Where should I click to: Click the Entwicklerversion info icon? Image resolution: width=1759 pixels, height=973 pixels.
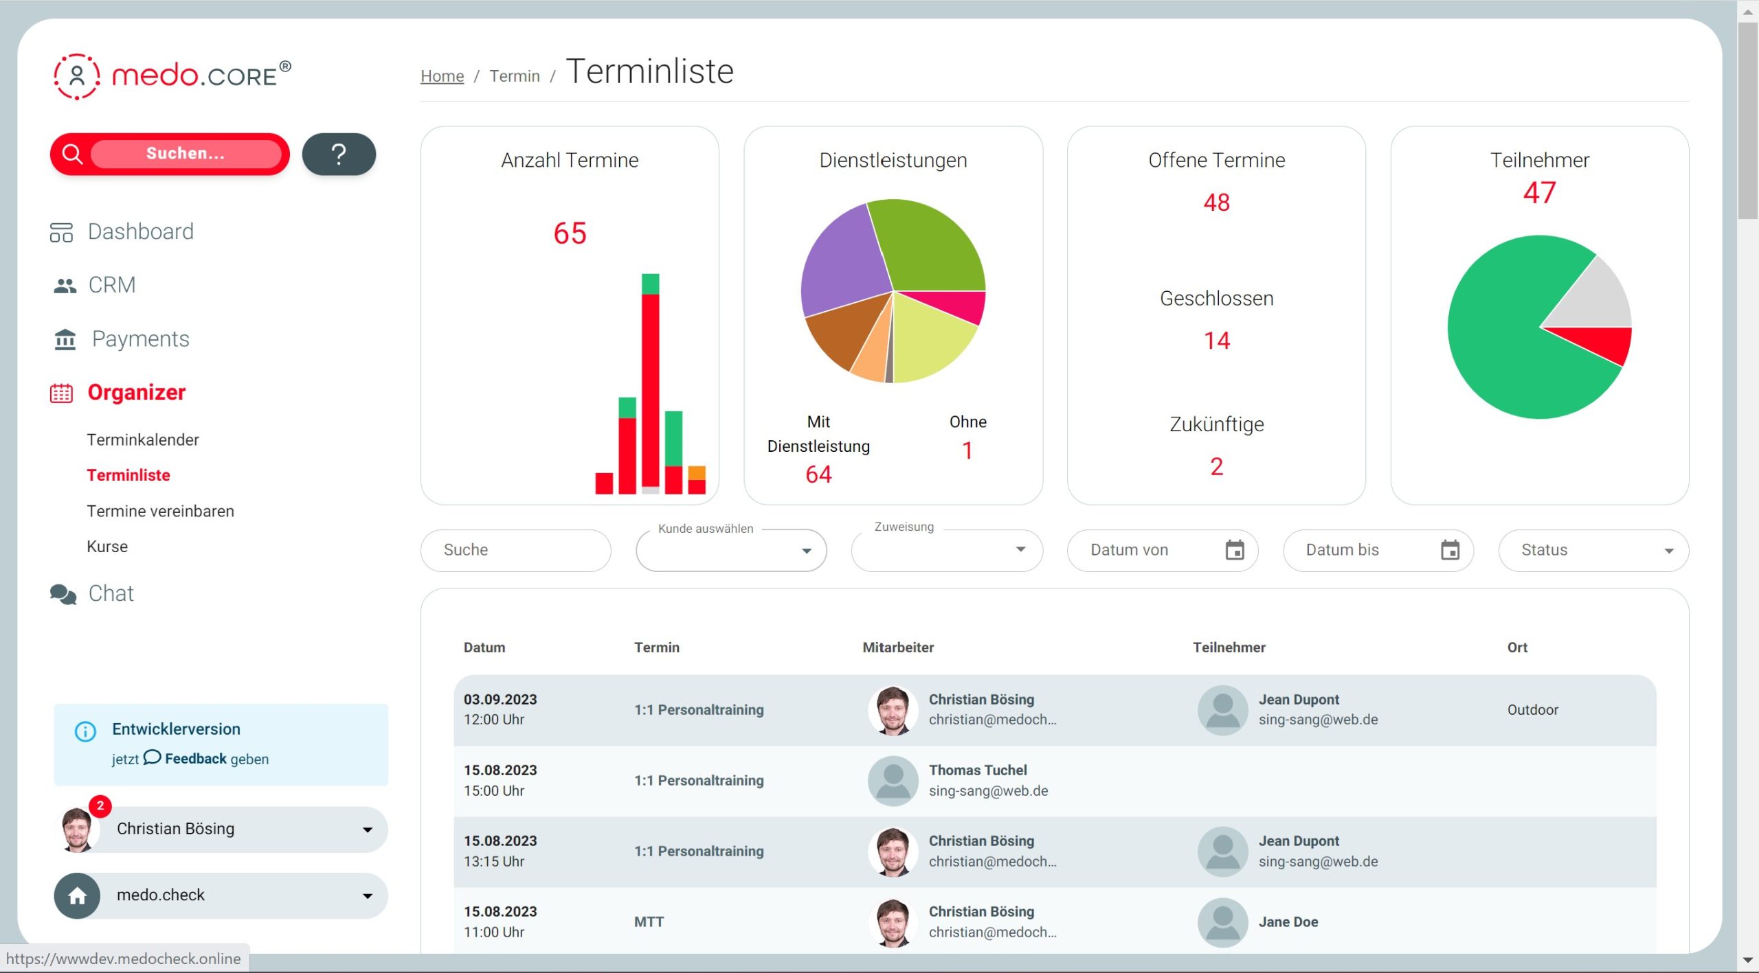coord(85,731)
